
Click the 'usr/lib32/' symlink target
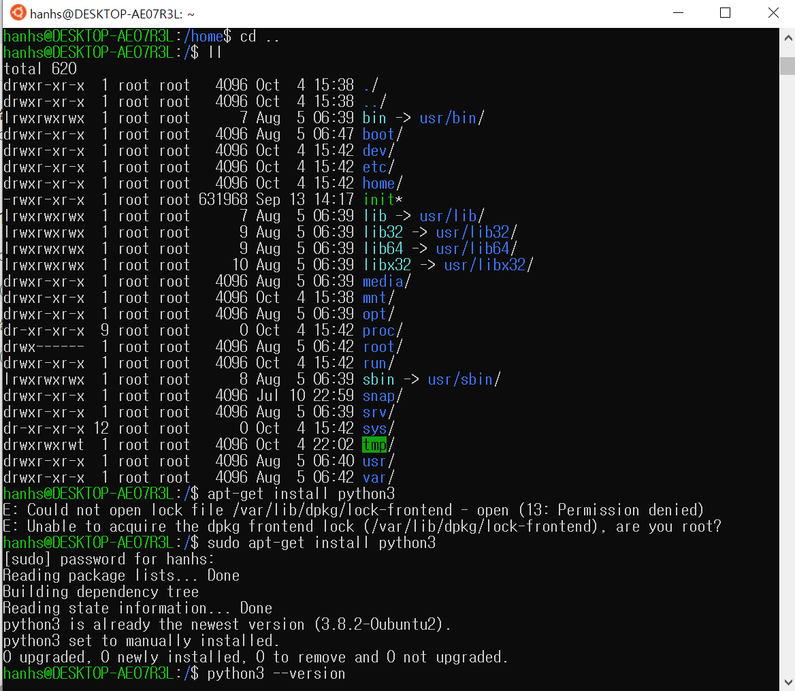pyautogui.click(x=476, y=232)
